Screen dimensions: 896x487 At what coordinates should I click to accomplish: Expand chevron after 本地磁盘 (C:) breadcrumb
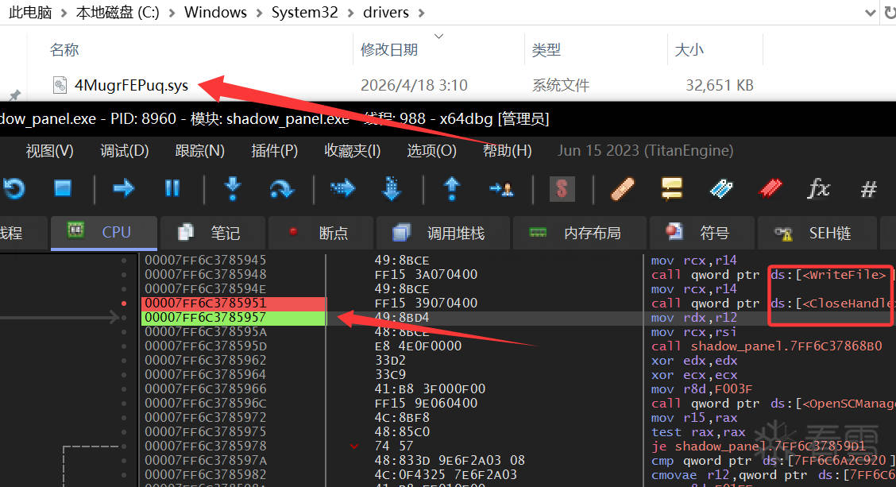[x=172, y=13]
